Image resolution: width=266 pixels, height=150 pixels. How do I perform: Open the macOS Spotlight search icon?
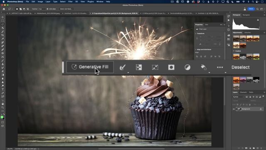click(253, 2)
